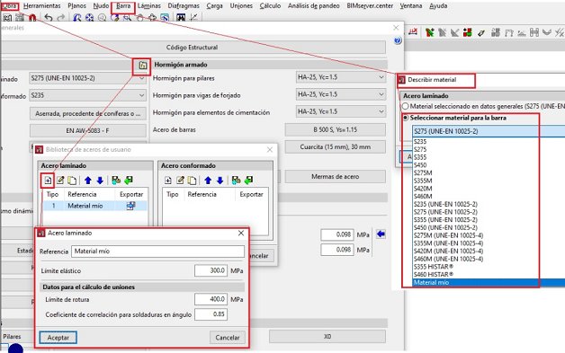Viewport: 565px width, 353px height.
Task: Open the user steel library icon
Action: point(143,66)
